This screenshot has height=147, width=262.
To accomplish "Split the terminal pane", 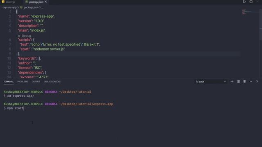I will (x=238, y=81).
